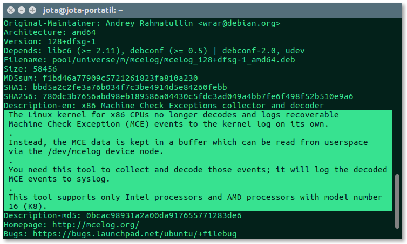Viewport: 407px width, 244px height.
Task: Click the wrar@debian.org email address
Action: click(x=239, y=23)
